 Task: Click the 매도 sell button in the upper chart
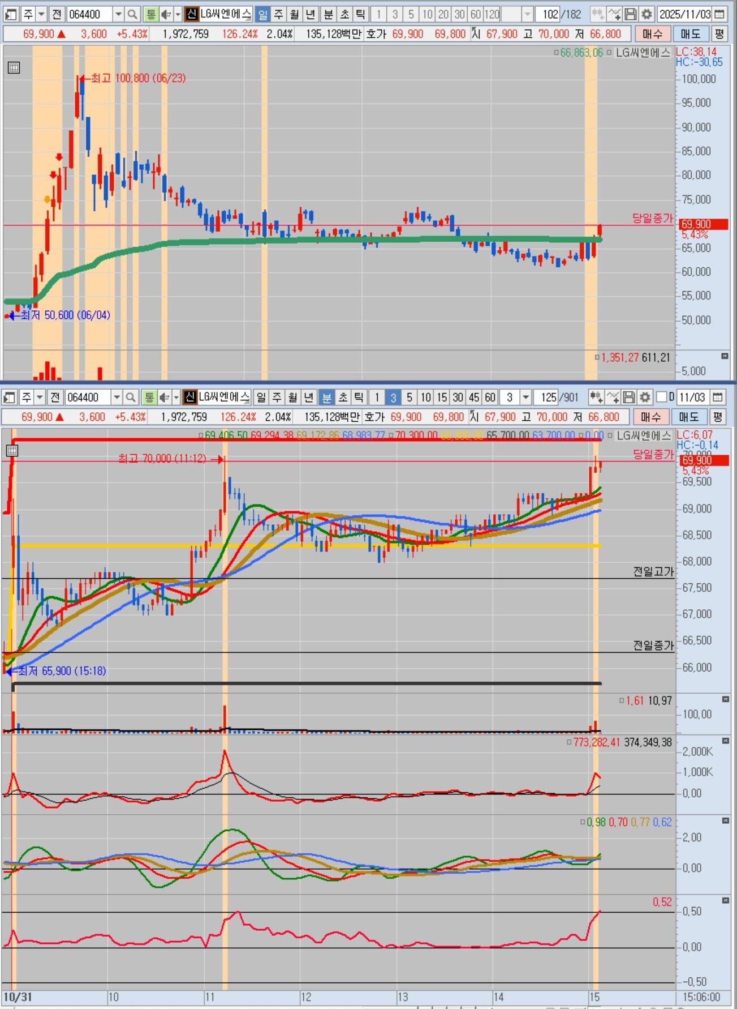click(x=690, y=34)
